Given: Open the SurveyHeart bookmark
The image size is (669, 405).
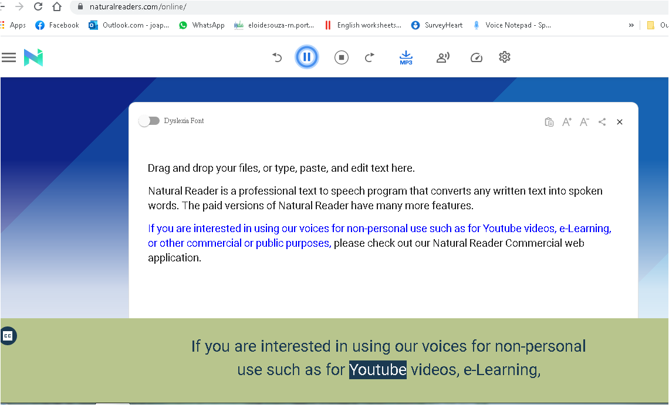Looking at the screenshot, I should point(437,25).
